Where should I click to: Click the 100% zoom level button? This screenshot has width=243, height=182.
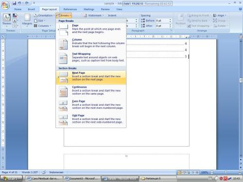coord(204,172)
